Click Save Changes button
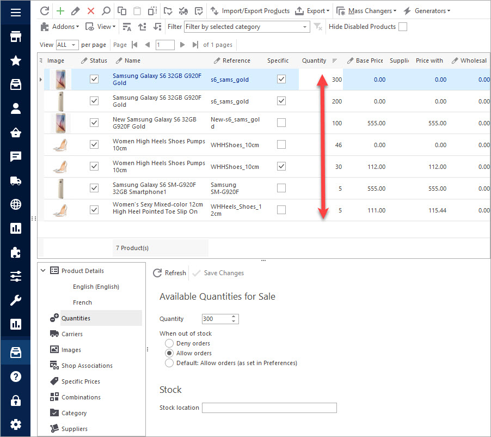Viewport: 491px width, 437px height. click(x=218, y=273)
